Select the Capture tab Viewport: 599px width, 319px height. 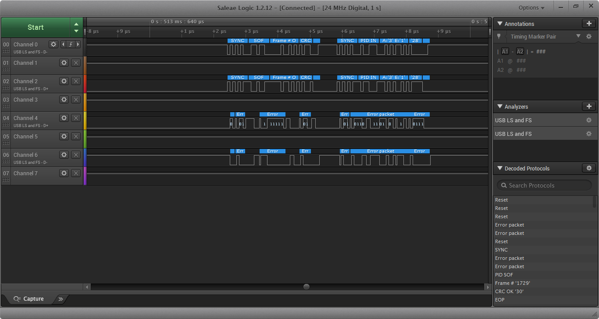click(28, 299)
